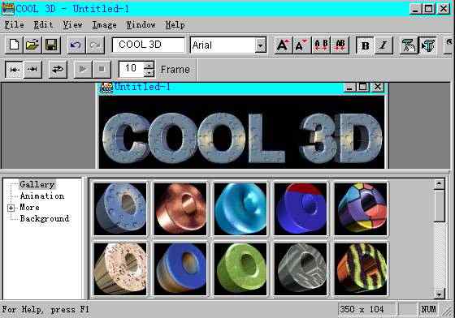Click the NUM indicator in status bar
455x318 pixels.
[x=428, y=310]
